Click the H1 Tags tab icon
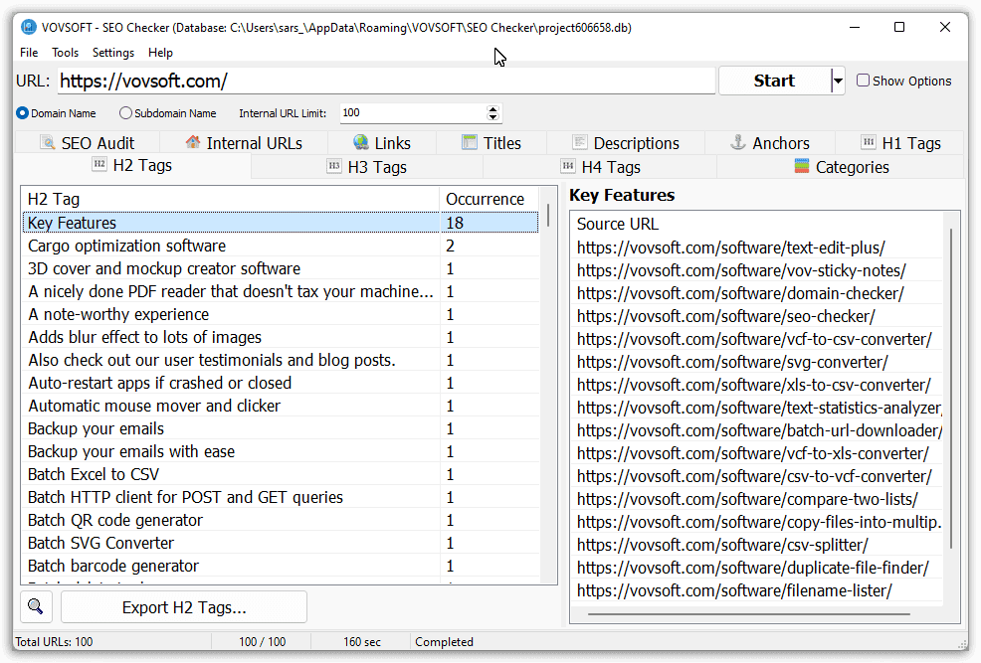This screenshot has height=663, width=981. tap(869, 142)
